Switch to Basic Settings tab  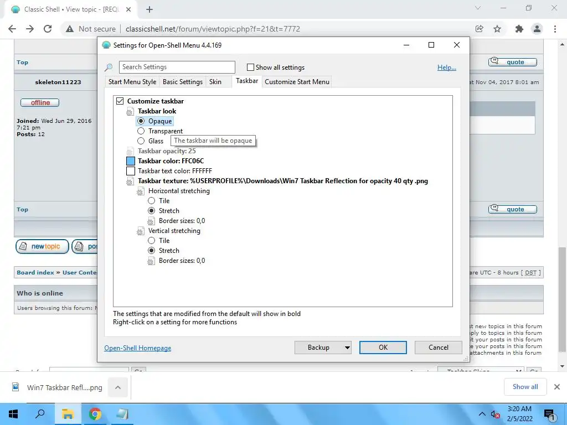183,82
